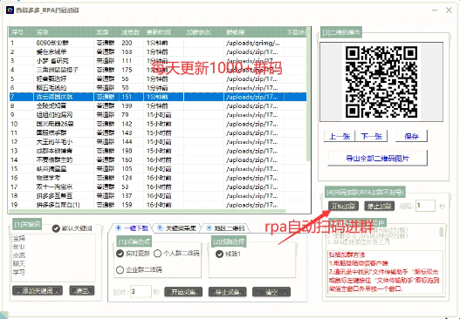Click 清空 button next to 停止采集
This screenshot has height=319, width=460.
[x=271, y=292]
